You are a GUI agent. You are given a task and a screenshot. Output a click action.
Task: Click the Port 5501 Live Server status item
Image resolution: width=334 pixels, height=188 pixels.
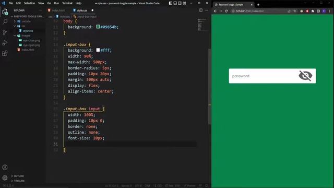[x=173, y=186]
